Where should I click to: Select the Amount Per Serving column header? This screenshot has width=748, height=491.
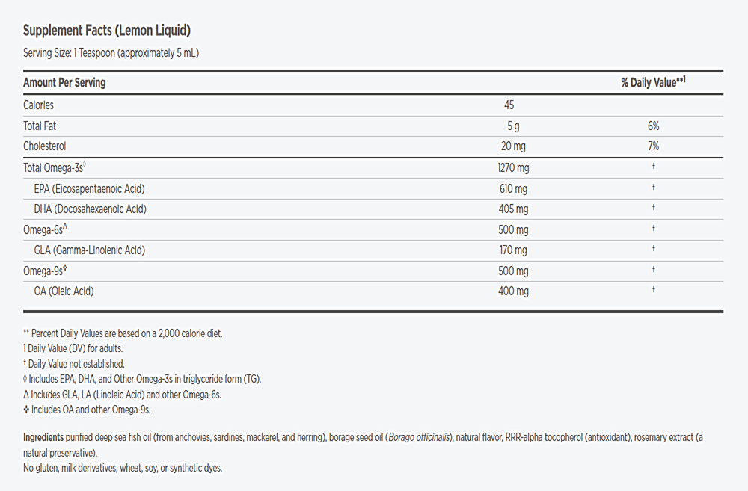click(x=64, y=83)
